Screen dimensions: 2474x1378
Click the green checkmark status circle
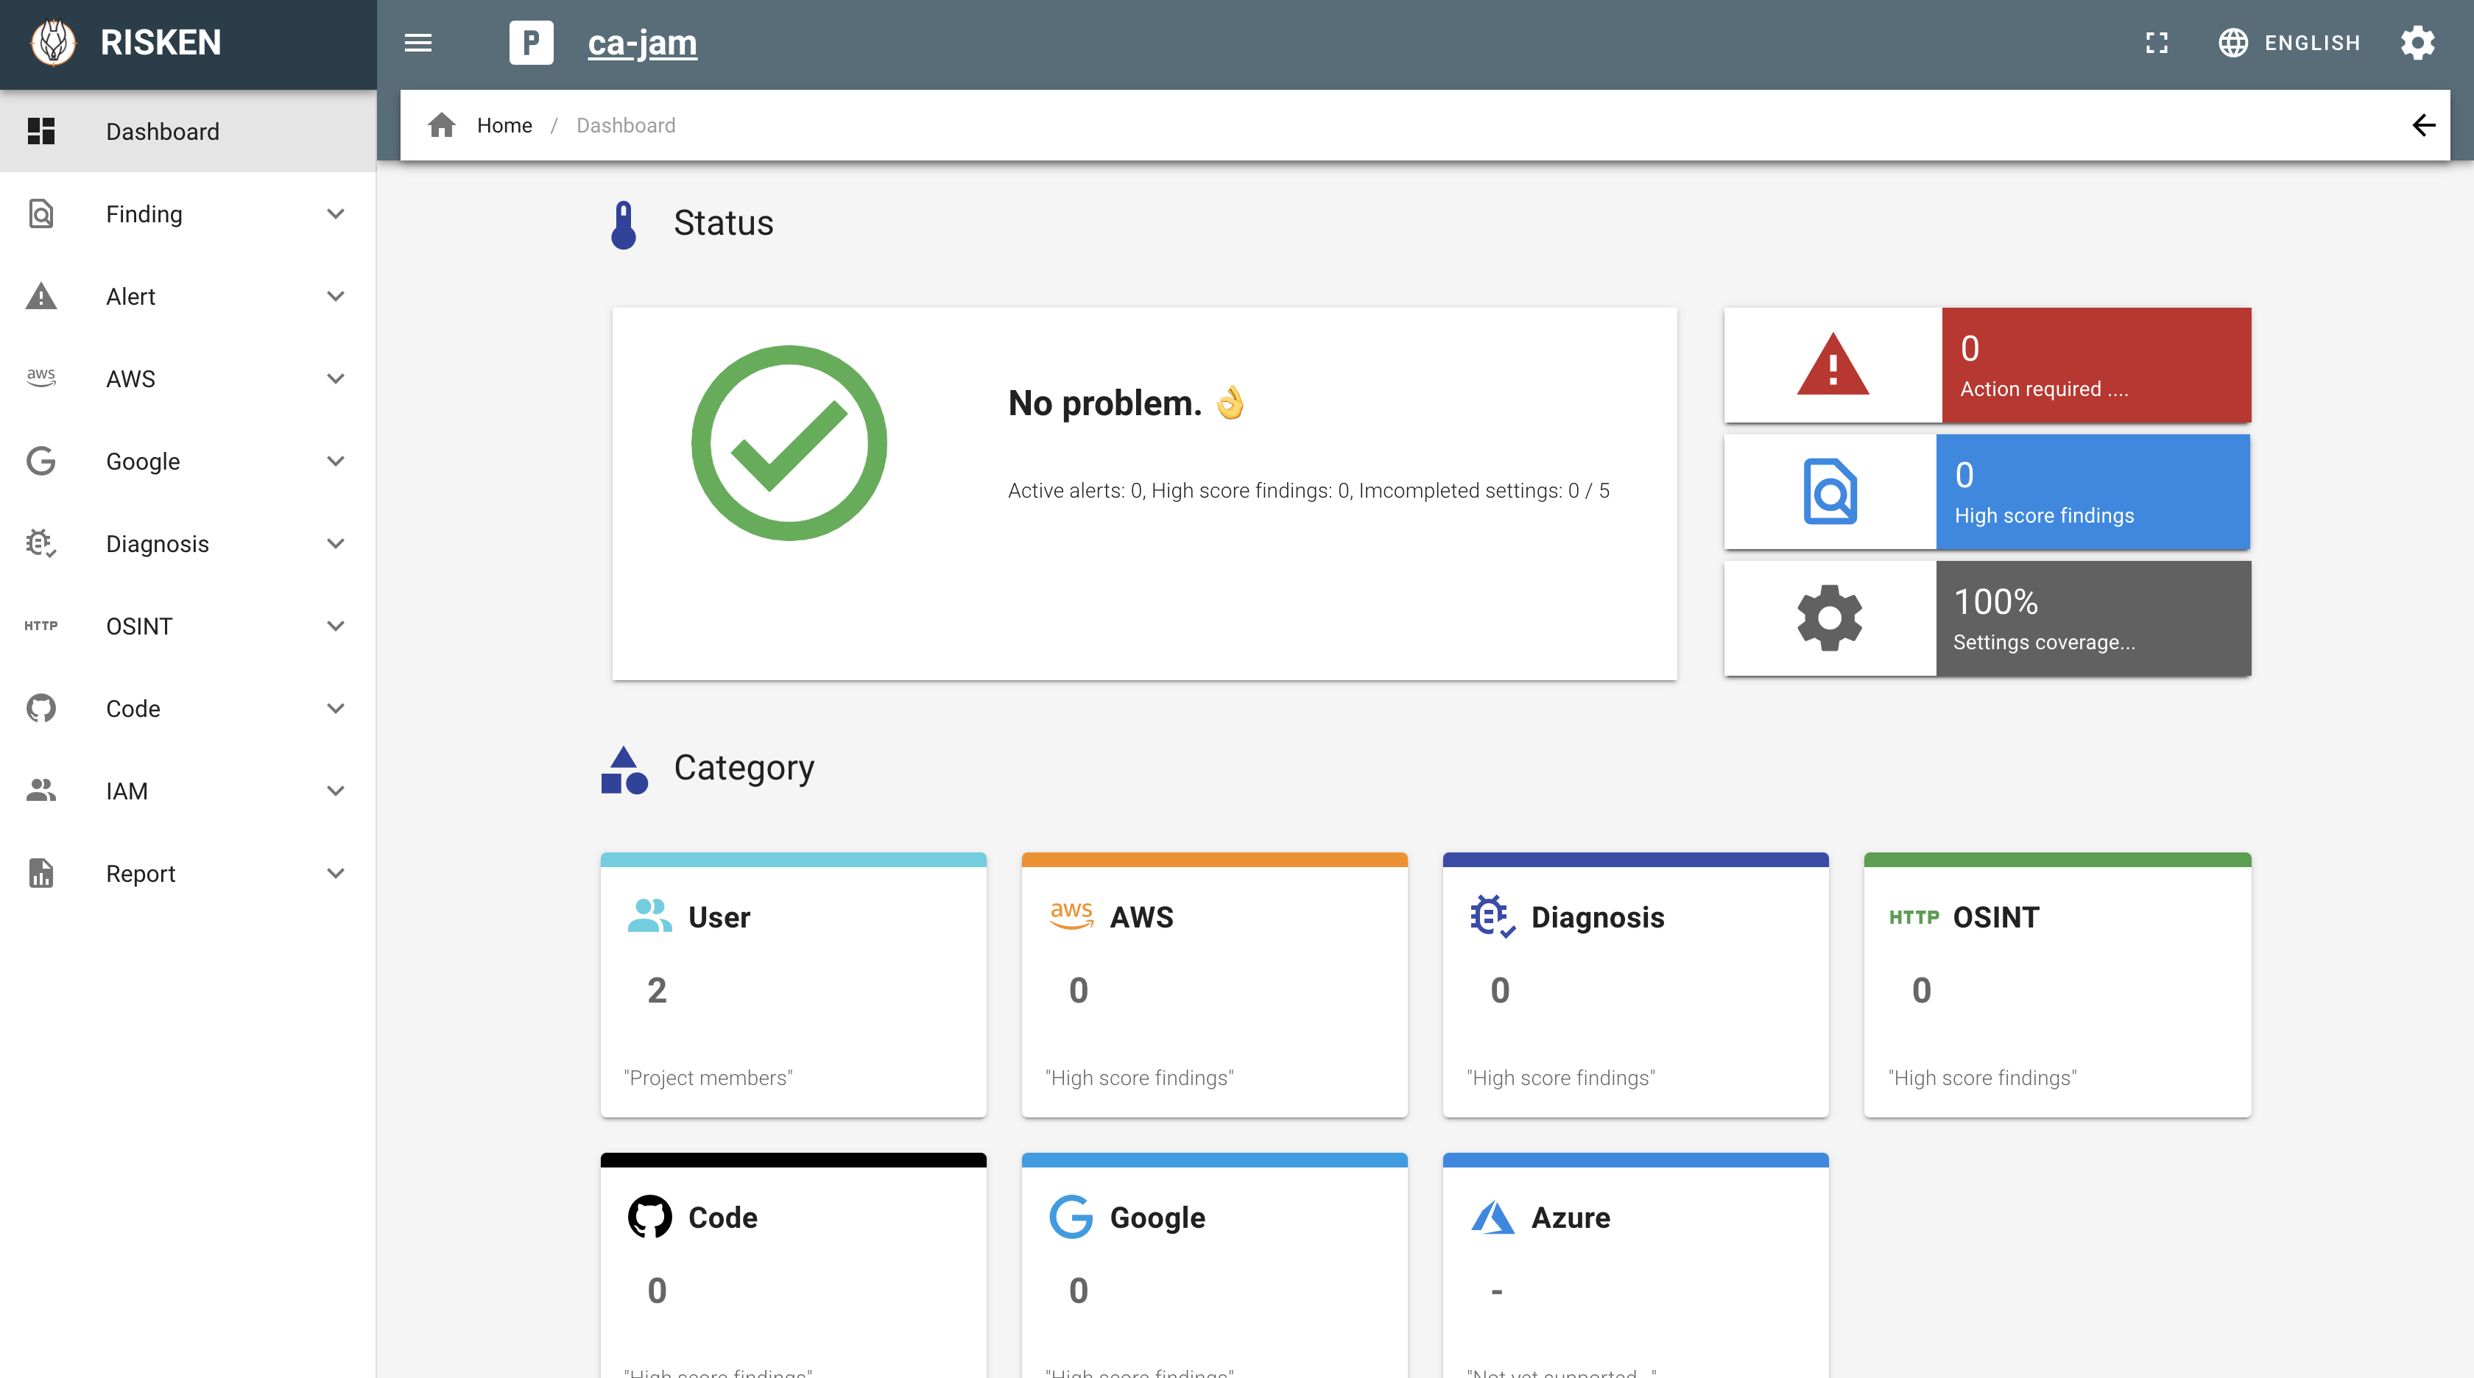tap(789, 444)
